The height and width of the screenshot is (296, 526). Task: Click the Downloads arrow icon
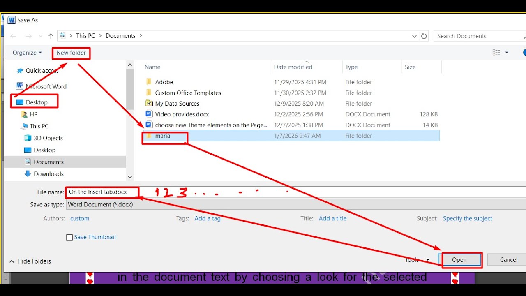click(28, 174)
